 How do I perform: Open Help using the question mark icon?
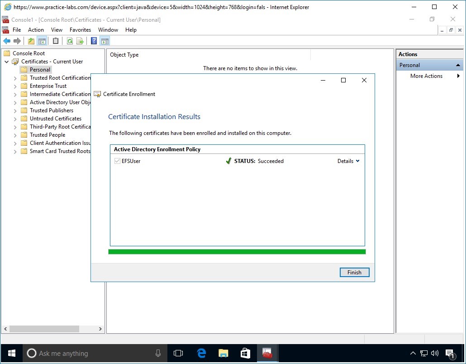93,41
